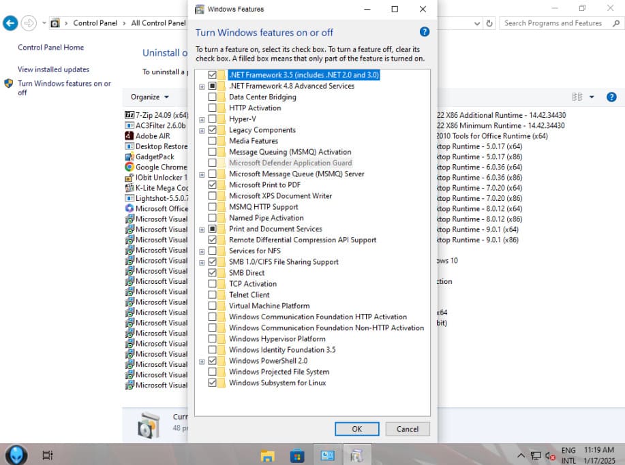Click Turn Windows features on or off link

(x=64, y=88)
